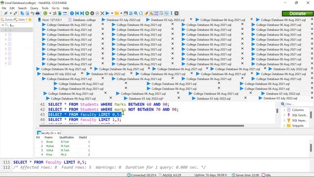Toggle the wrap long lines icon
This screenshot has height=177, width=314.
point(161,13)
